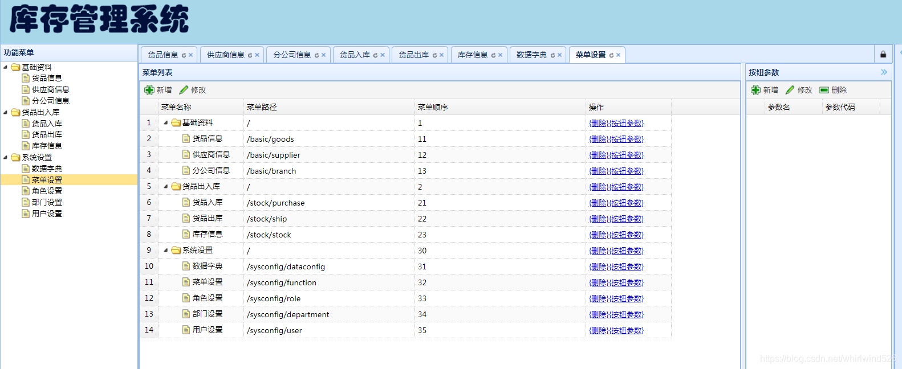This screenshot has height=369, width=902.
Task: Collapse the 基础资料 node in the sidebar tree
Action: click(x=6, y=67)
